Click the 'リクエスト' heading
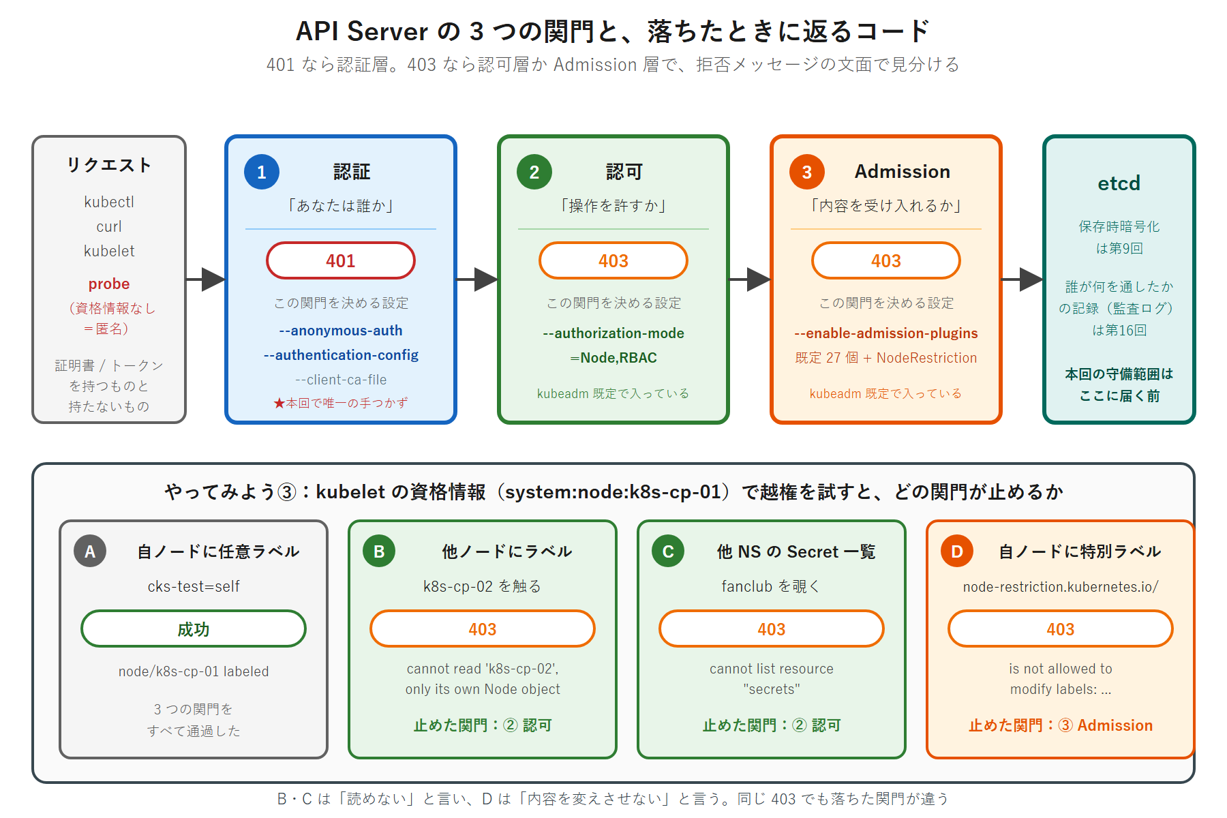Image resolution: width=1227 pixels, height=818 pixels. coord(109,165)
